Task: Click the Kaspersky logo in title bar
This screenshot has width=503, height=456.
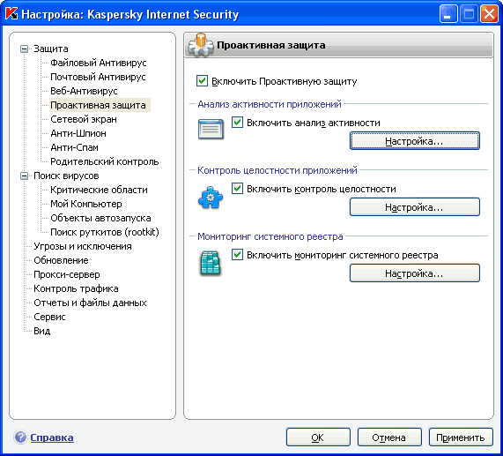Action: pos(11,14)
